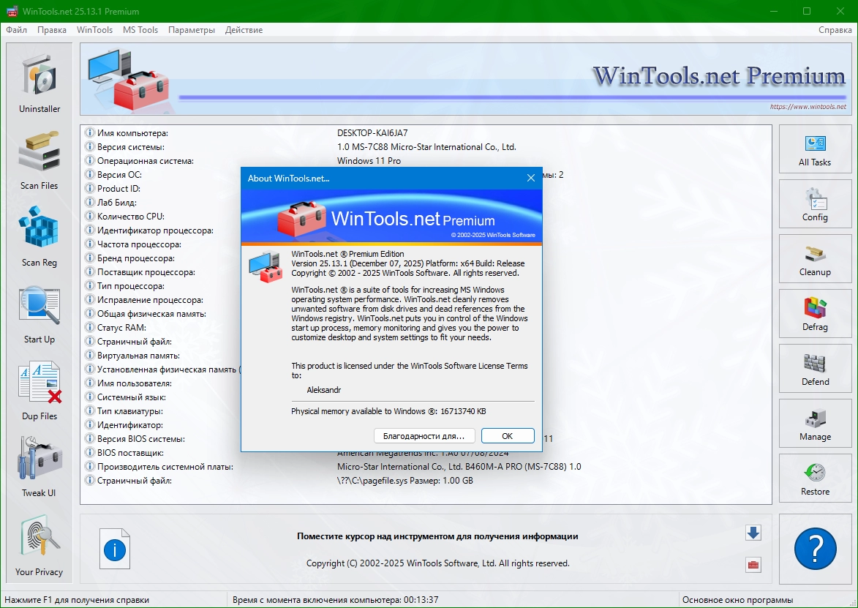Open the WinTools menu

(x=94, y=29)
